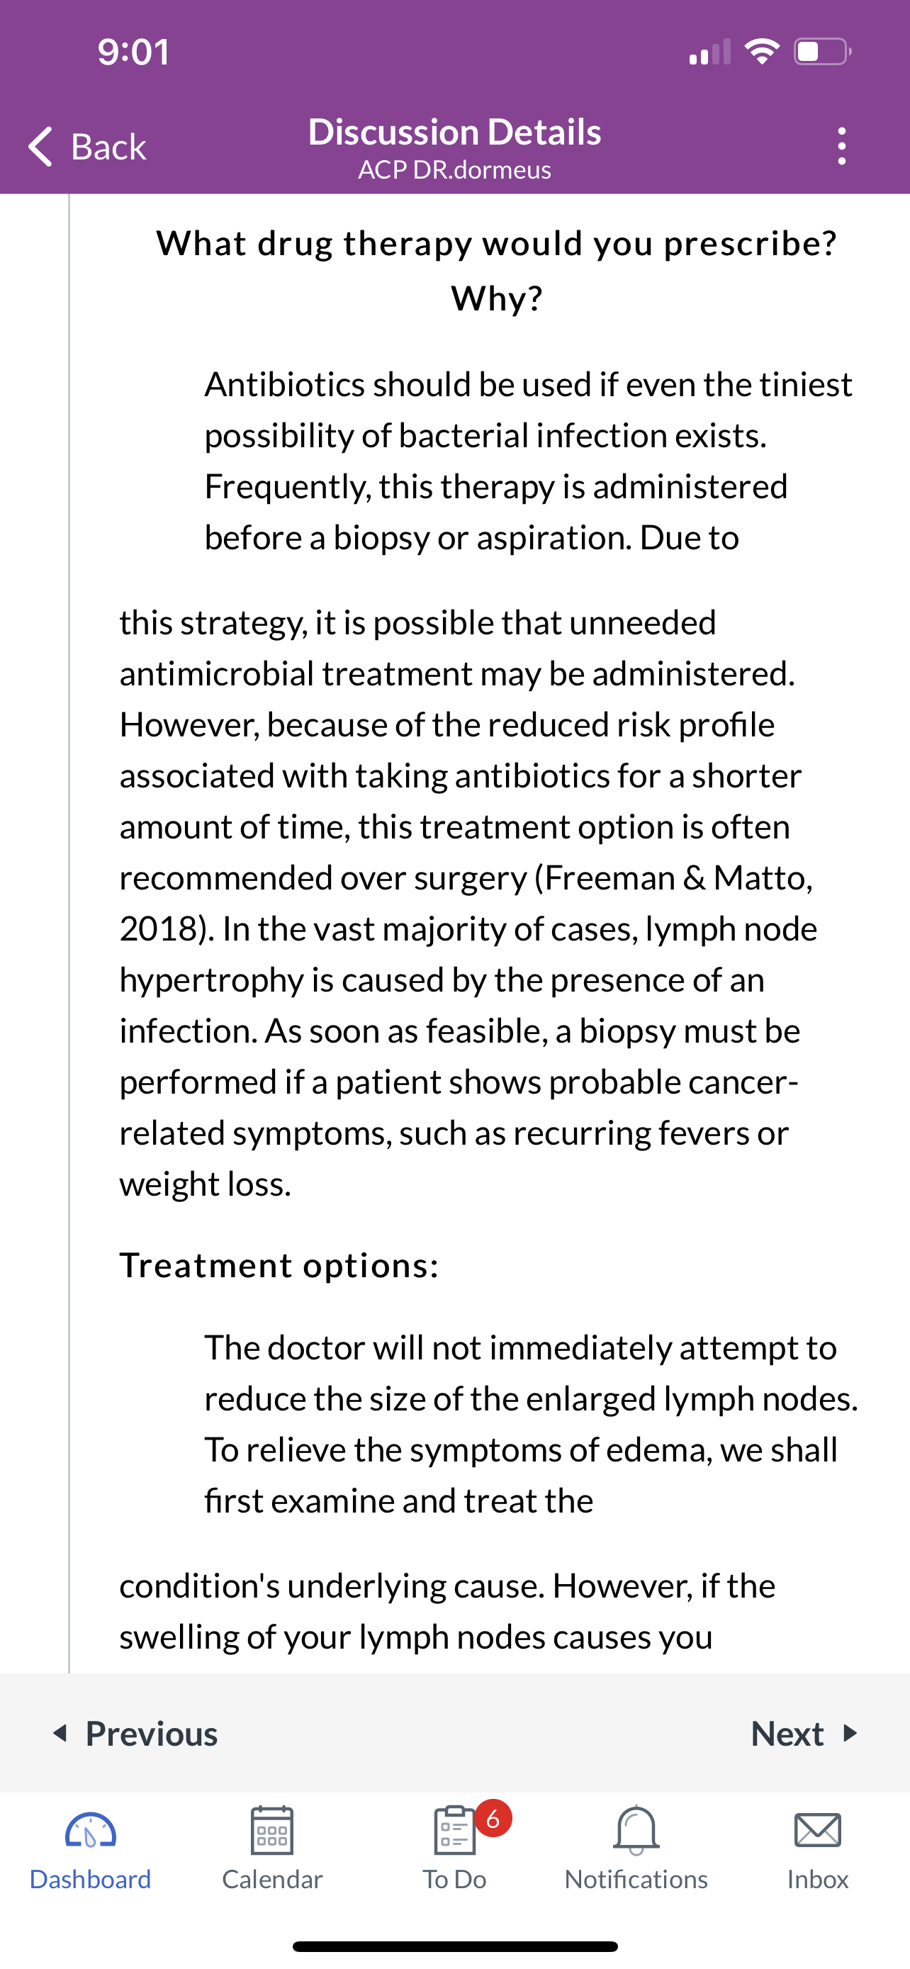Select the Dashboard tab label
Screen dimensions: 910x1969
[x=90, y=1879]
